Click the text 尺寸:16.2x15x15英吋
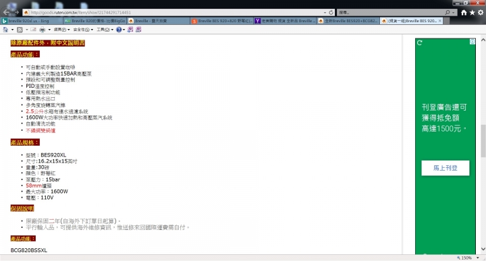This screenshot has height=261, width=486. point(51,161)
